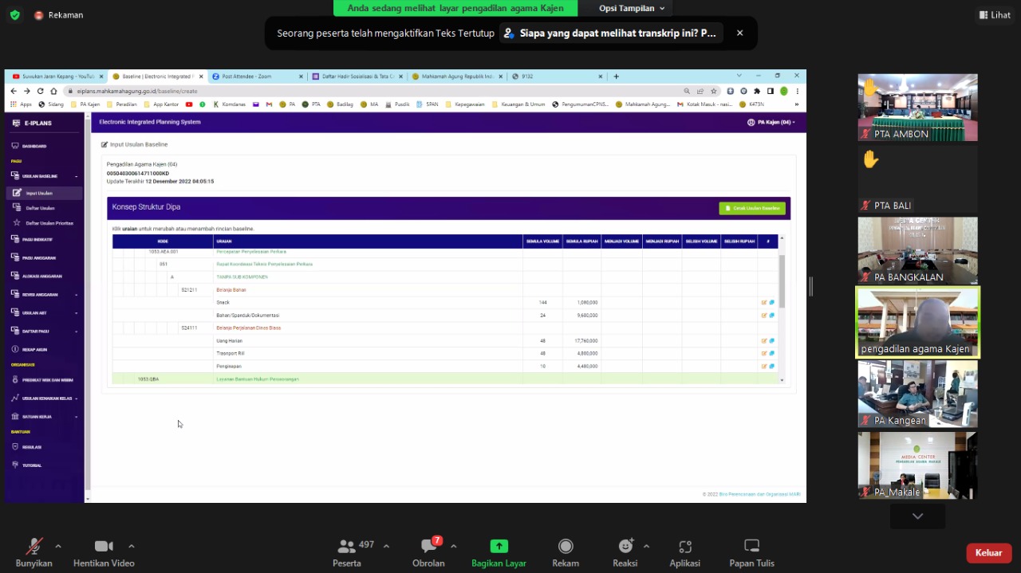Viewport: 1021px width, 573px height.
Task: Start recording with the Rekam icon
Action: 566,546
